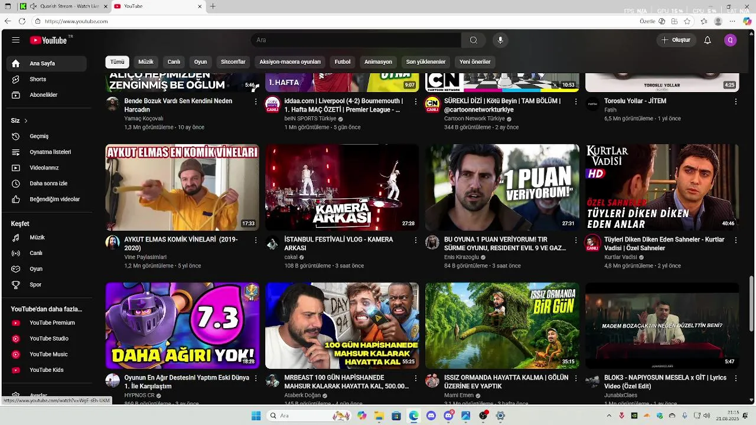Select the Müzik filter chip

(146, 62)
